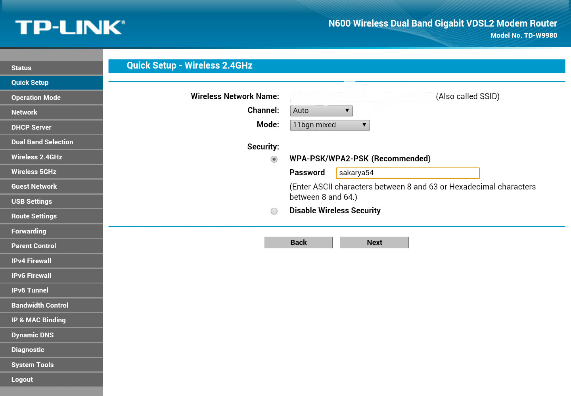Click the (Also called SSID) note
The width and height of the screenshot is (571, 396).
point(468,96)
